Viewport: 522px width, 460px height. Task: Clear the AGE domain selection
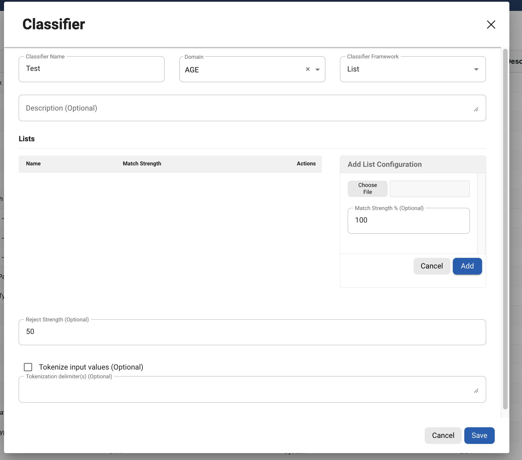(308, 69)
